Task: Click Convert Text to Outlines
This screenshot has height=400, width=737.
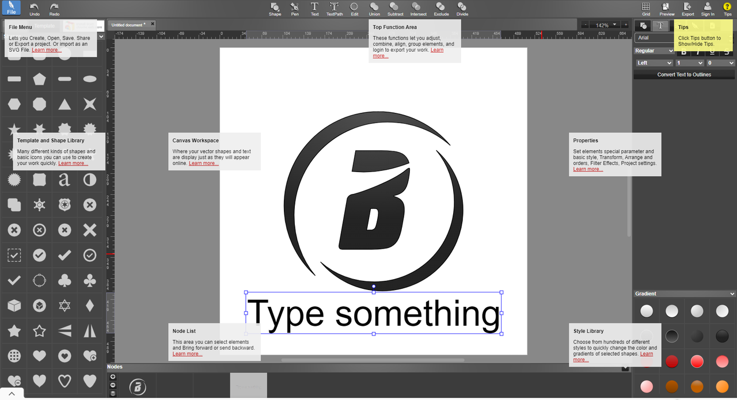Action: (x=684, y=75)
